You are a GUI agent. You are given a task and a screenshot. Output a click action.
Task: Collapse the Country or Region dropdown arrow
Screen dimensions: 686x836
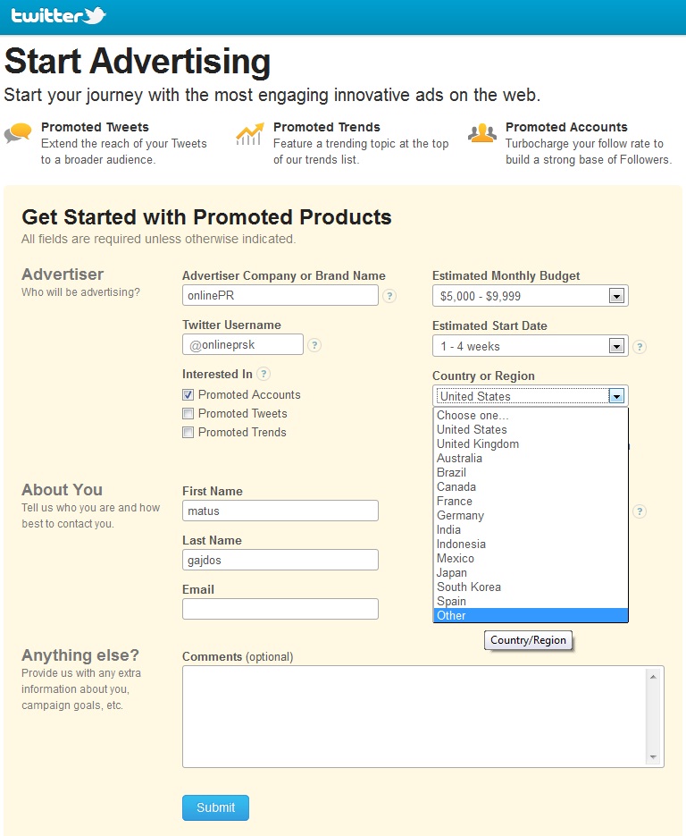point(616,396)
